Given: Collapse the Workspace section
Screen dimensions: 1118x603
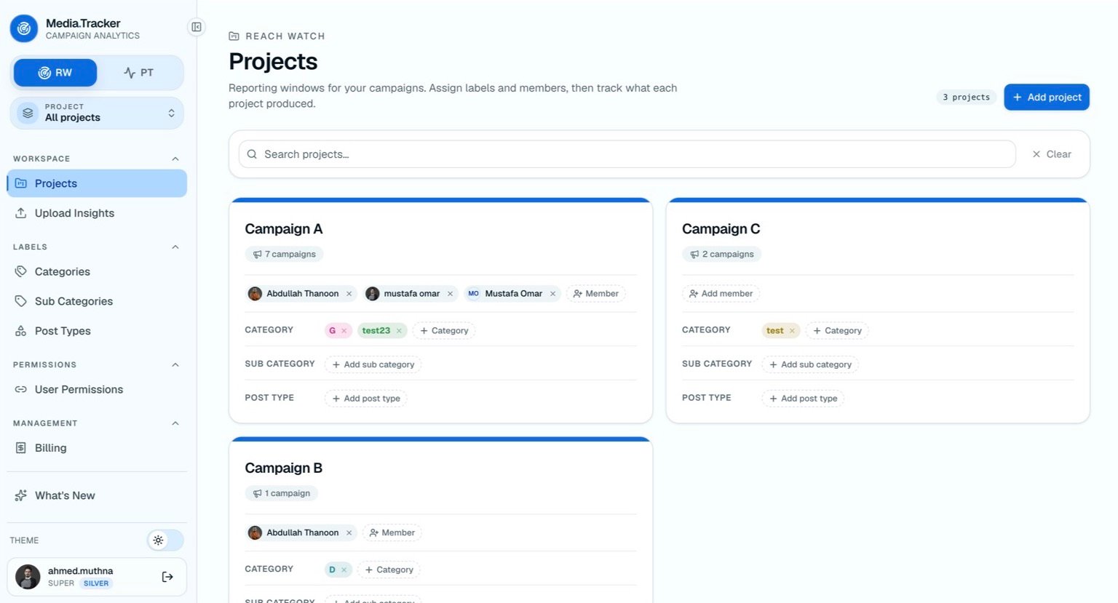Looking at the screenshot, I should coord(175,159).
